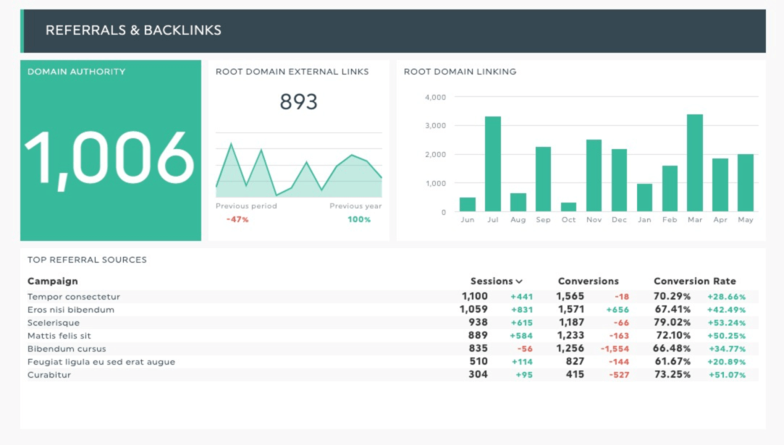Click the Root Domain External Links title
784x445 pixels.
pyautogui.click(x=292, y=72)
